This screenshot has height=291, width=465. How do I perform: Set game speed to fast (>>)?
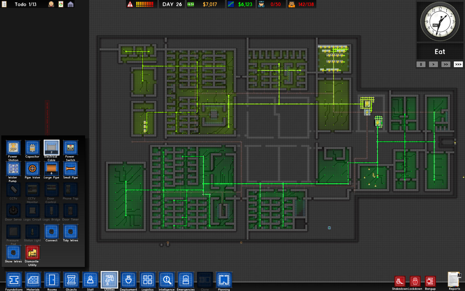446,64
